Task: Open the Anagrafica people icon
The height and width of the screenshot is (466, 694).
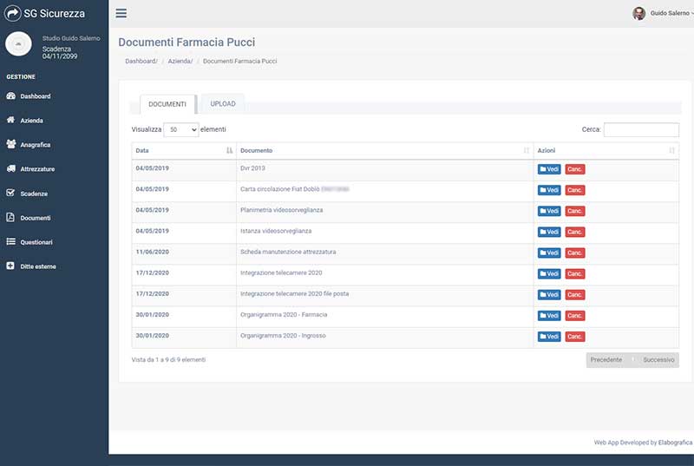Action: pyautogui.click(x=11, y=144)
